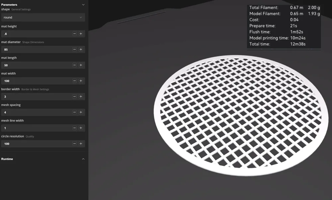Increment the mat height value
Image resolution: width=332 pixels, height=200 pixels.
[x=81, y=33]
